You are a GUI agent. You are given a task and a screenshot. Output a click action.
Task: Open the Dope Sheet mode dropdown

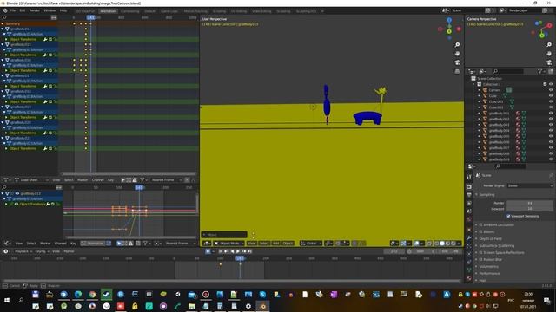point(31,179)
